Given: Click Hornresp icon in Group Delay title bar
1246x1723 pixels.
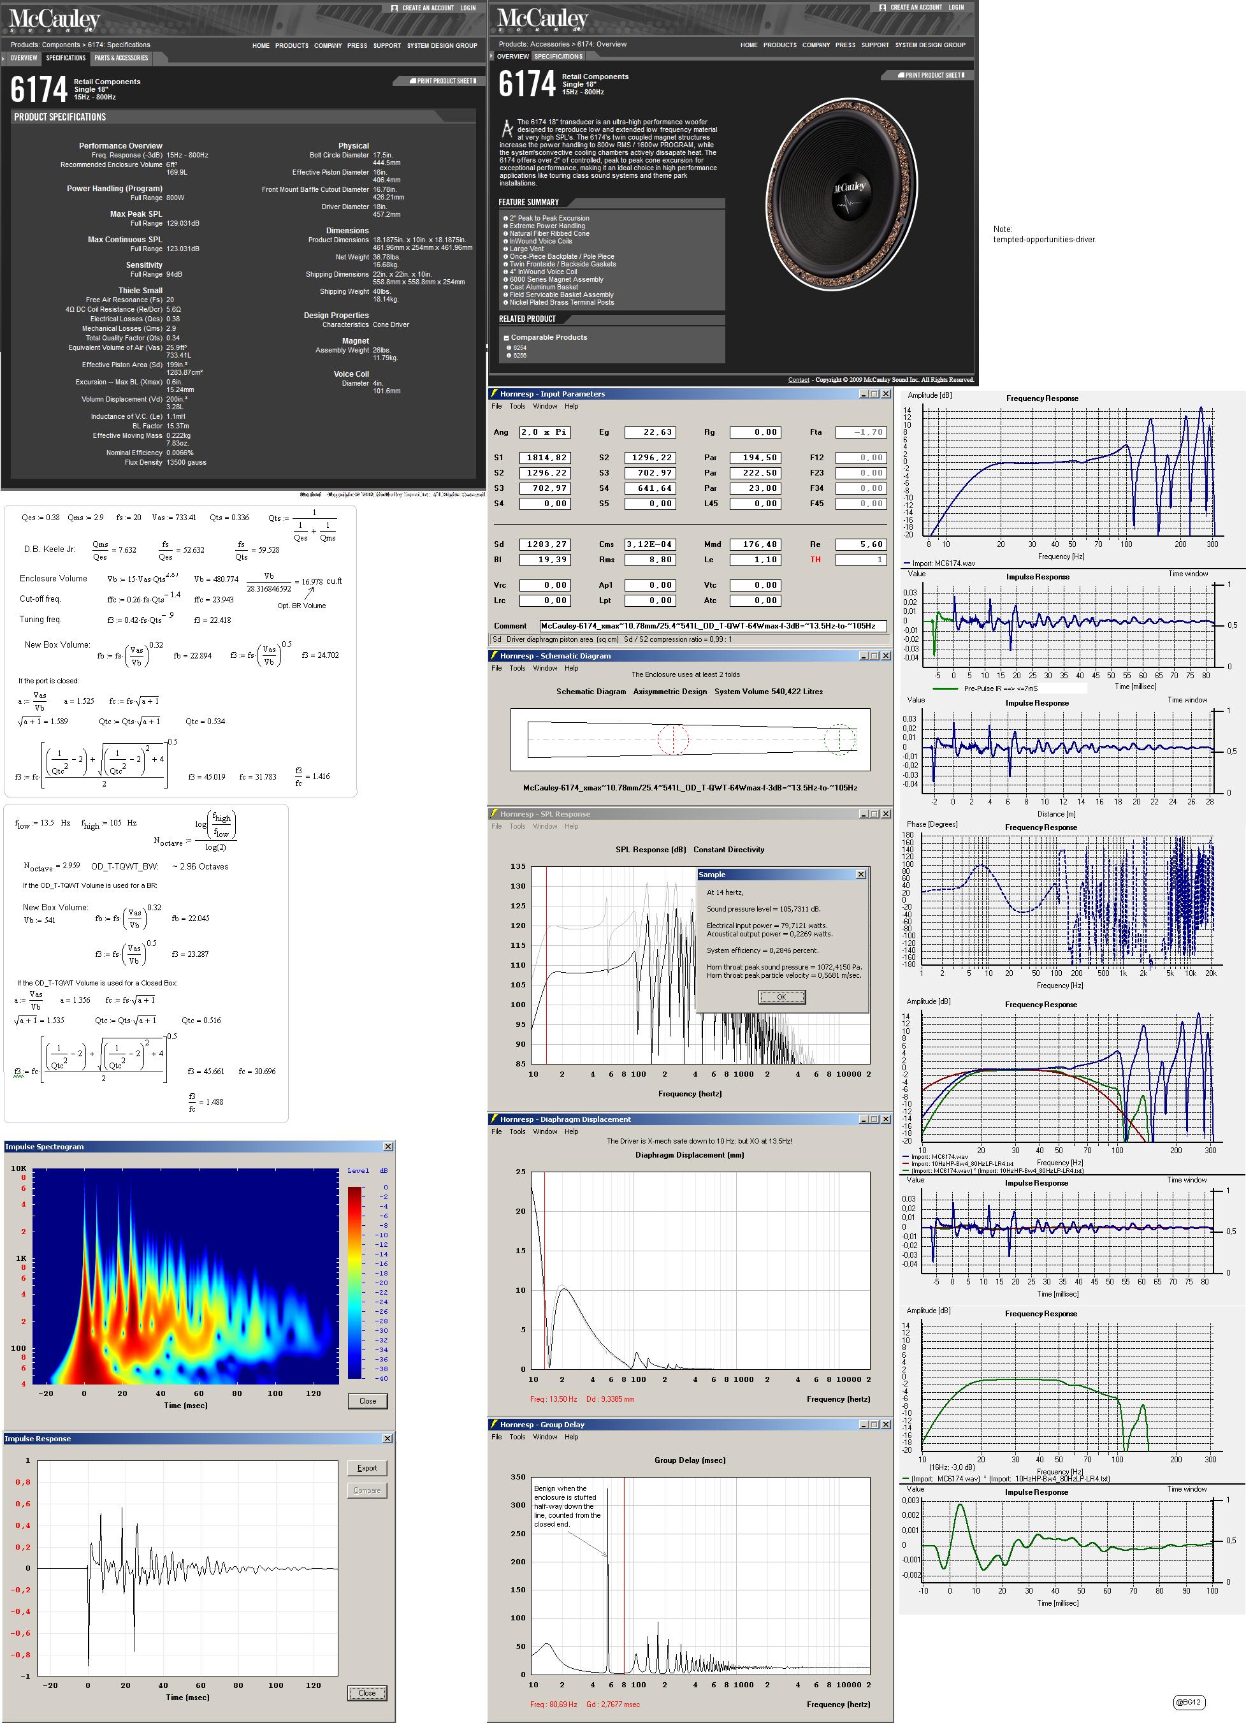Looking at the screenshot, I should [495, 1425].
